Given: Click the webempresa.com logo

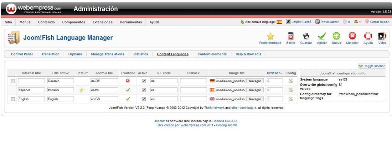Looking at the screenshot, I should click(x=34, y=9).
